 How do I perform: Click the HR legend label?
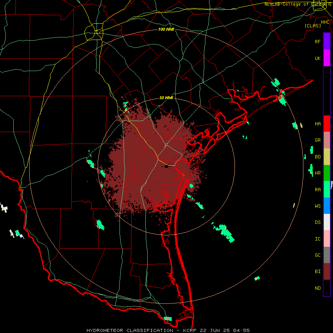pyautogui.click(x=317, y=173)
